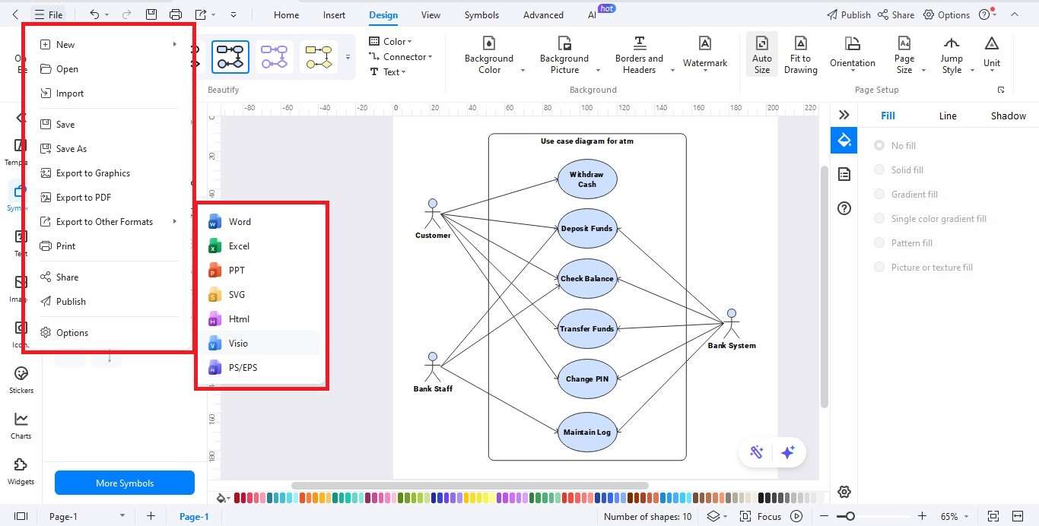Screen dimensions: 1039x526
Task: Select the fill bucket icon in right panel
Action: tap(844, 141)
